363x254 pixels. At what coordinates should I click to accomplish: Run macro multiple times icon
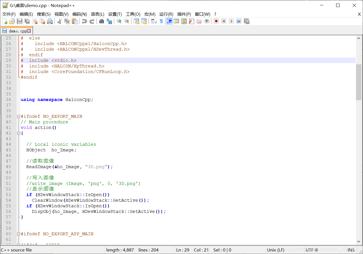[239, 21]
